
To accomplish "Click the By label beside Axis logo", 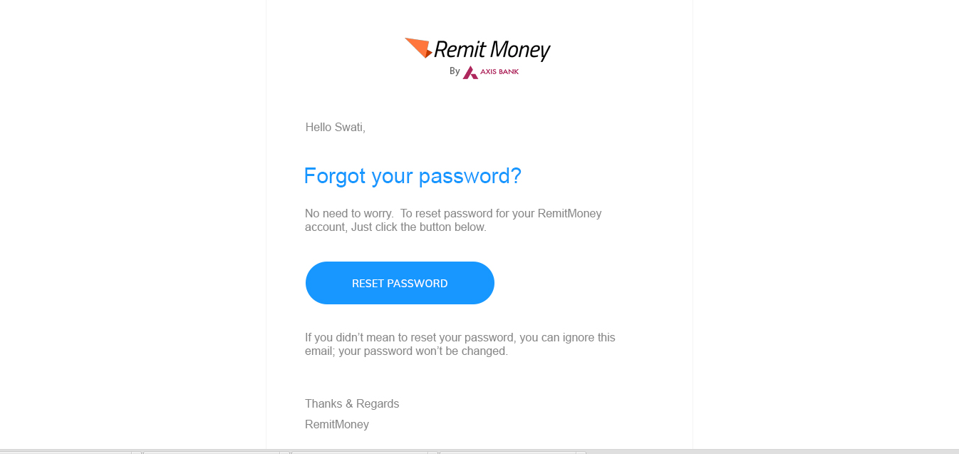I will [455, 71].
